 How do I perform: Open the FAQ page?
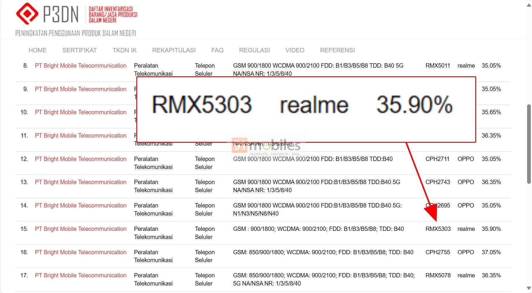coord(217,50)
